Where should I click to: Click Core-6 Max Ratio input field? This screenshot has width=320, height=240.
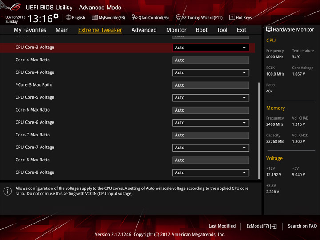click(211, 110)
